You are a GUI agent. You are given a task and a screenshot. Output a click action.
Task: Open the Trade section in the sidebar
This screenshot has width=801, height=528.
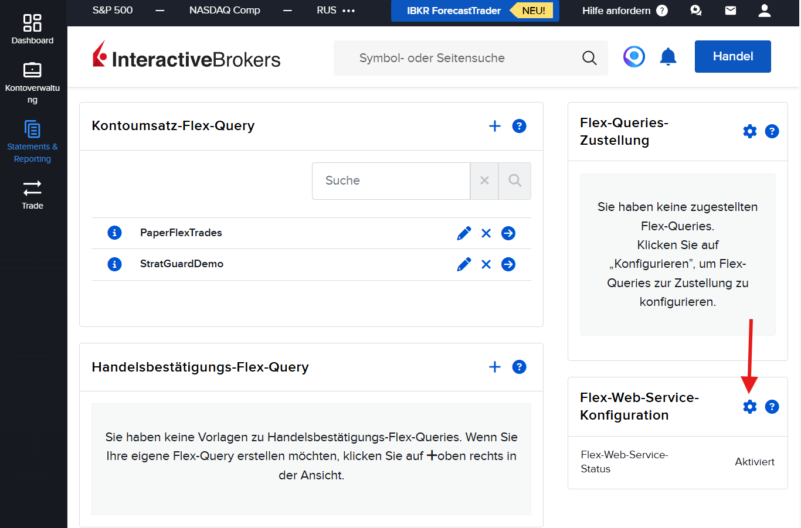32,194
